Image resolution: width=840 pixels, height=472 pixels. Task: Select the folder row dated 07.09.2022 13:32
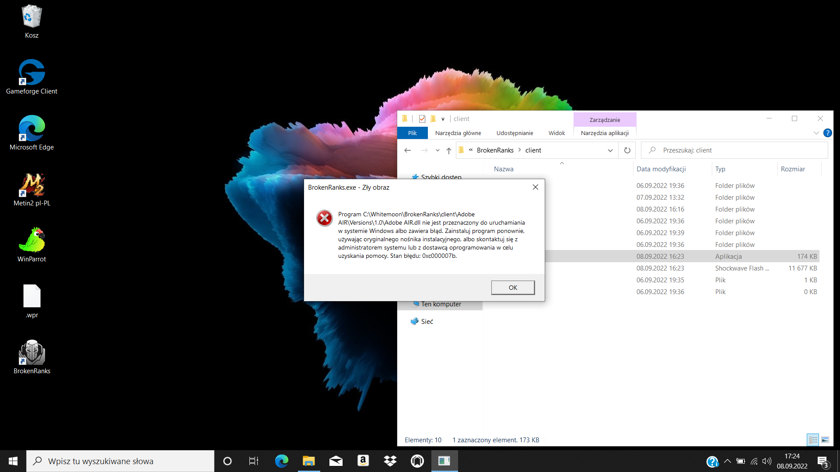(682, 198)
